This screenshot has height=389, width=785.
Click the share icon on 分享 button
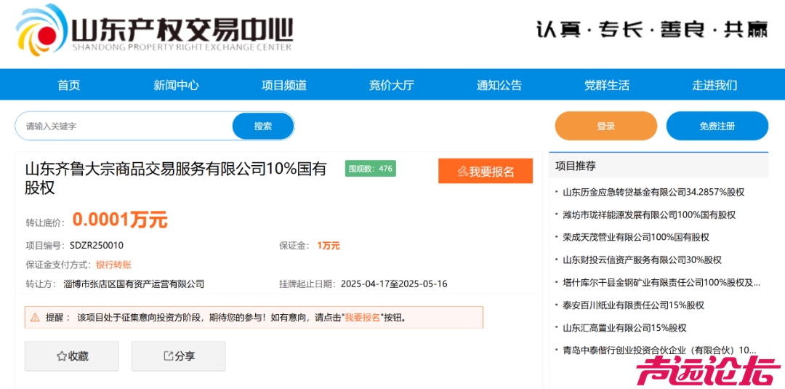pos(168,356)
